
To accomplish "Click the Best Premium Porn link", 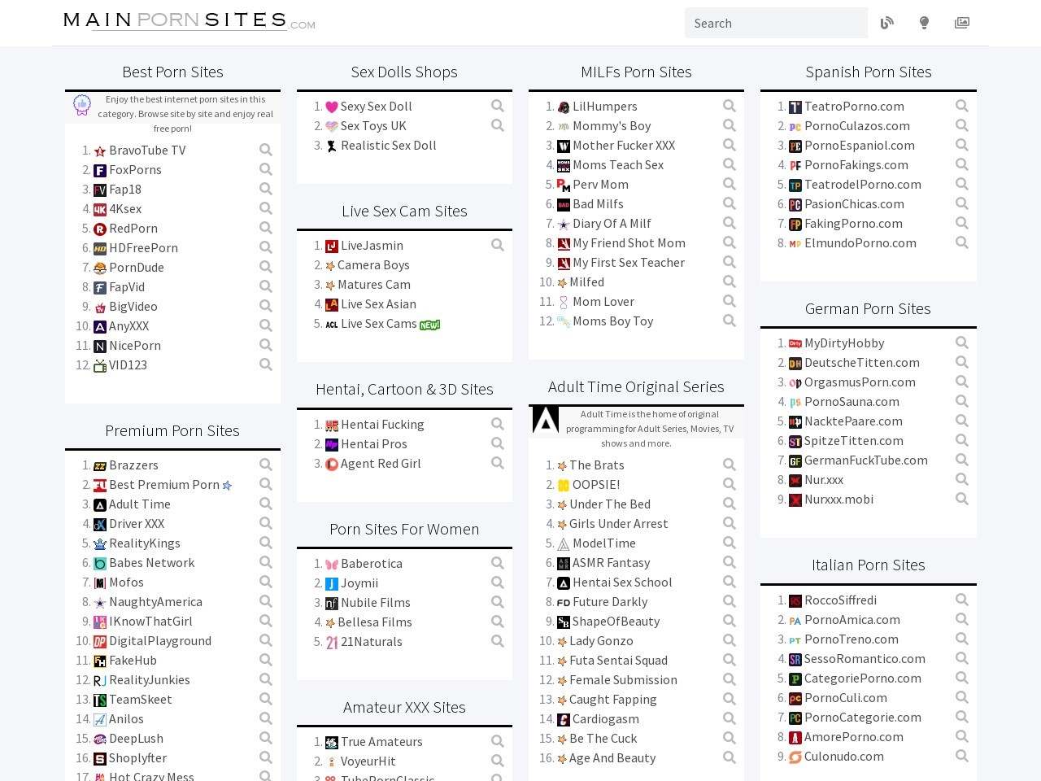I will pos(164,484).
